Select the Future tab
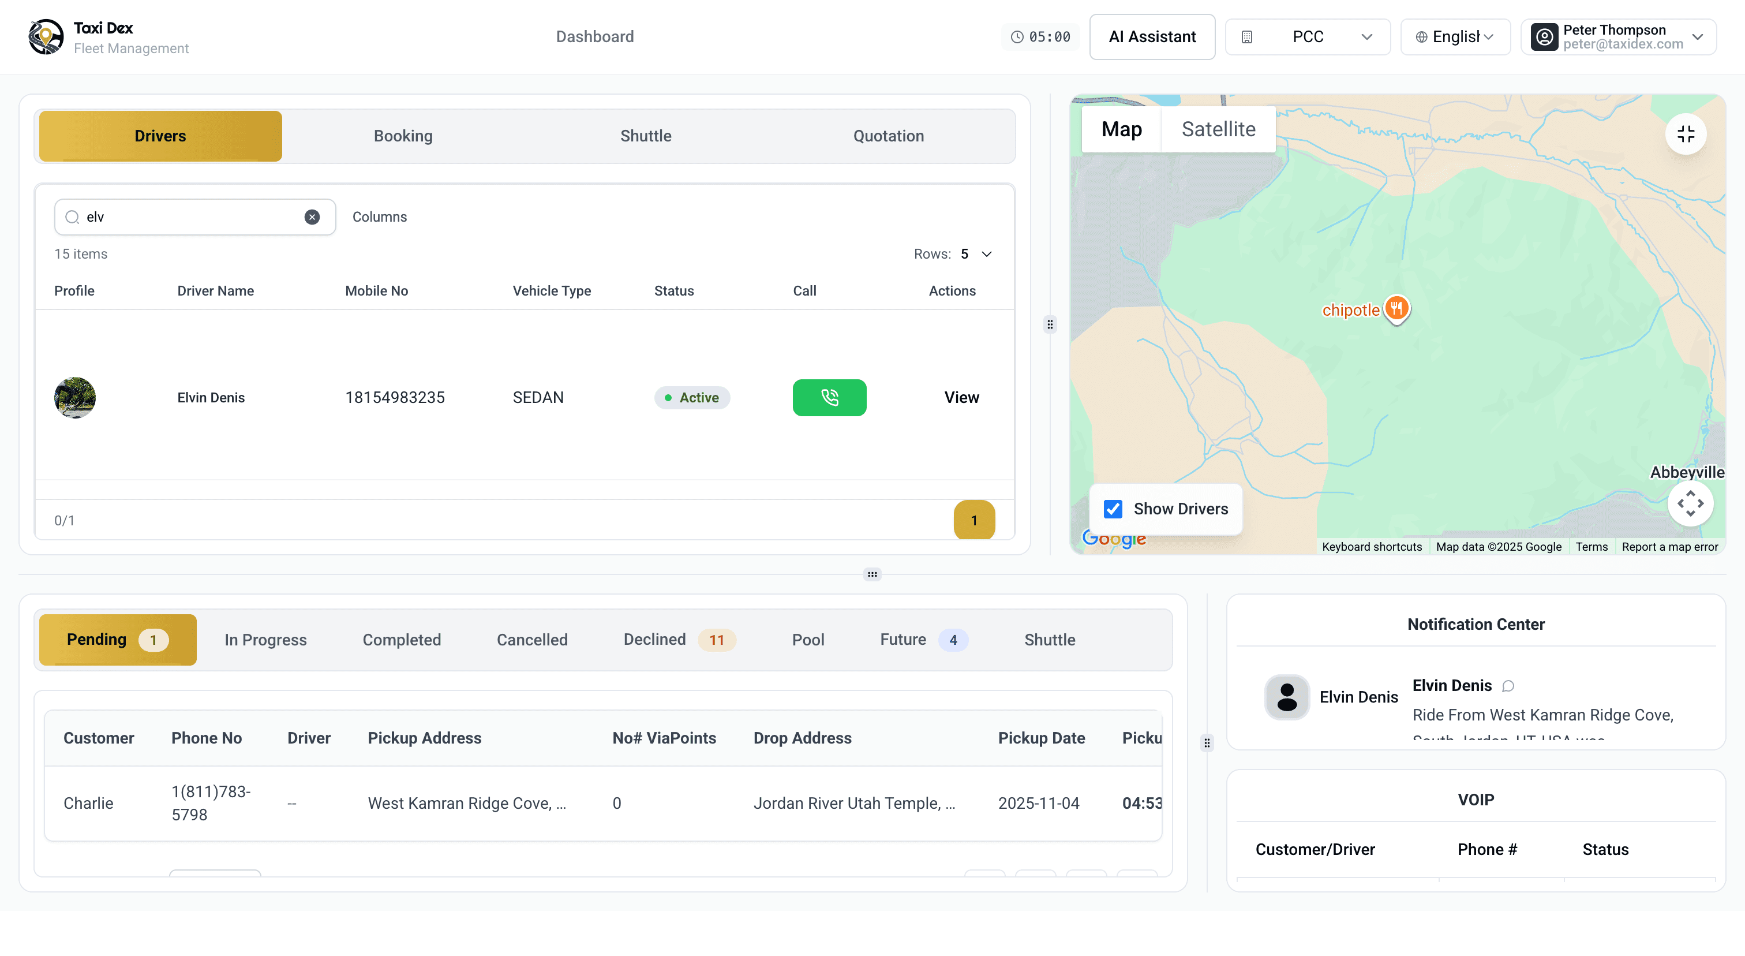1745x956 pixels. [x=924, y=640]
